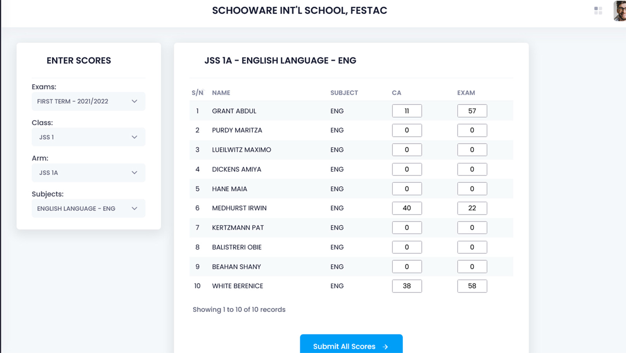Click the Submit All Scores button
The width and height of the screenshot is (626, 353).
pyautogui.click(x=351, y=344)
